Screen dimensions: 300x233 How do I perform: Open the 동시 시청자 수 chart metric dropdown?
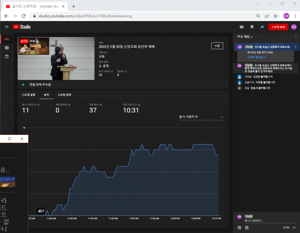click(201, 117)
